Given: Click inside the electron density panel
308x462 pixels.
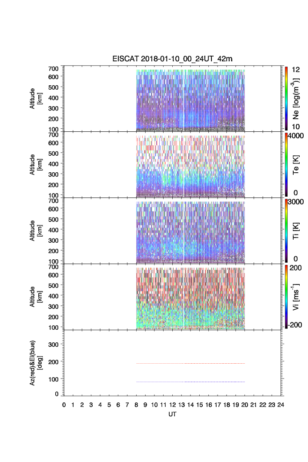Looking at the screenshot, I should tap(190, 100).
